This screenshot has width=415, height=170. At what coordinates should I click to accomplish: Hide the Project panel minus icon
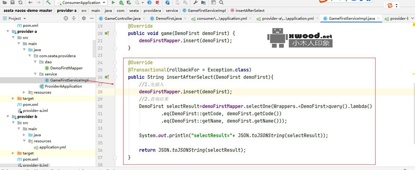91,18
